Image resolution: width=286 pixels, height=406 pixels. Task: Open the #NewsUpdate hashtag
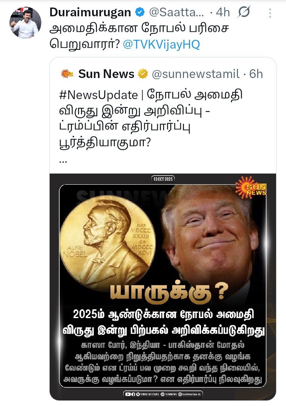point(99,95)
